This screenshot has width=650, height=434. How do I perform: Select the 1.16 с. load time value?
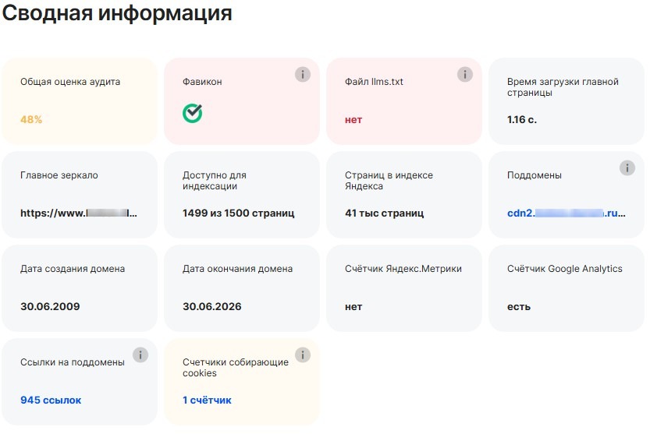(522, 120)
